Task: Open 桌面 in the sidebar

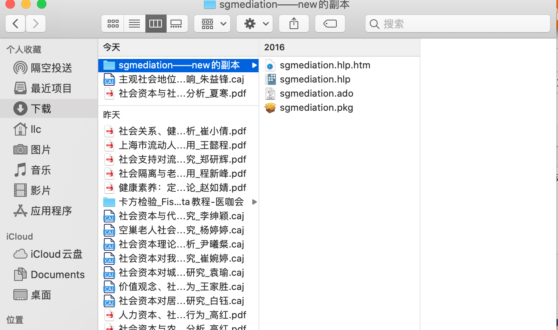Action: [x=49, y=295]
